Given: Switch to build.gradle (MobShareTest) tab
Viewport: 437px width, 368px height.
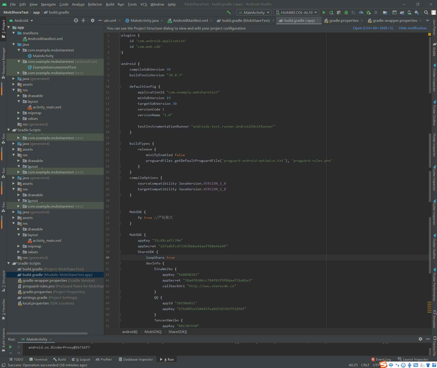Looking at the screenshot, I should (246, 21).
